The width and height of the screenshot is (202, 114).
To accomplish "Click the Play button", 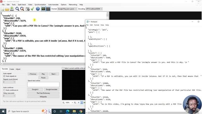I will point(43,74).
